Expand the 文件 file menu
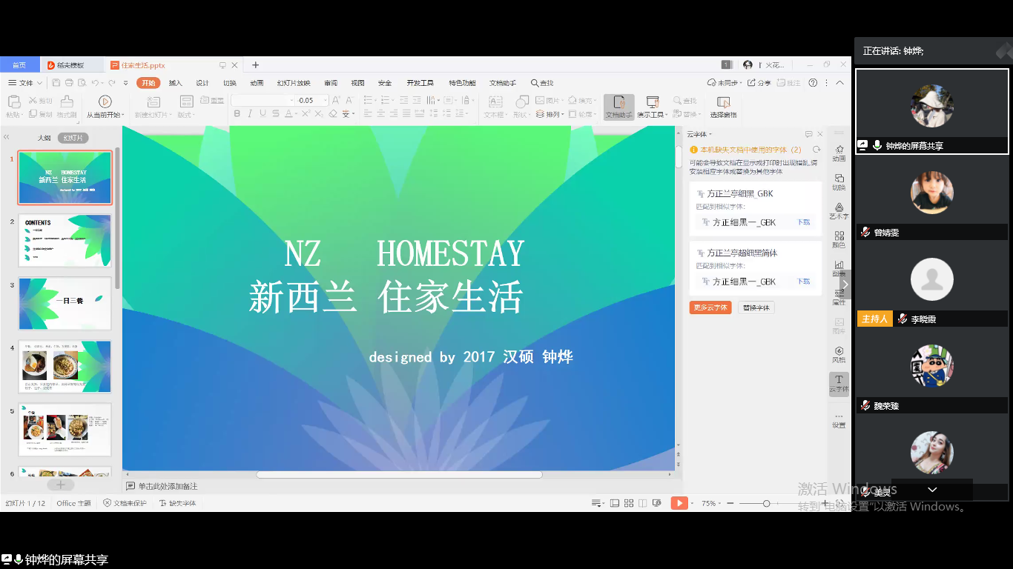Screen dimensions: 1013x569 26,83
